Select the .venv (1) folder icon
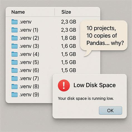Viewport: 132px width, 132px height. pyautogui.click(x=14, y=30)
